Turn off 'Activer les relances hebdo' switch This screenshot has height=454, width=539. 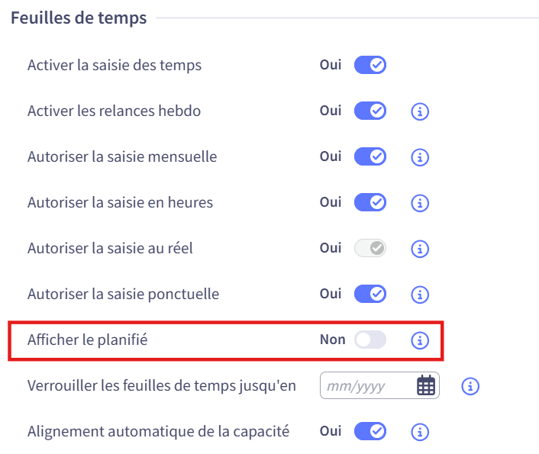click(x=370, y=111)
